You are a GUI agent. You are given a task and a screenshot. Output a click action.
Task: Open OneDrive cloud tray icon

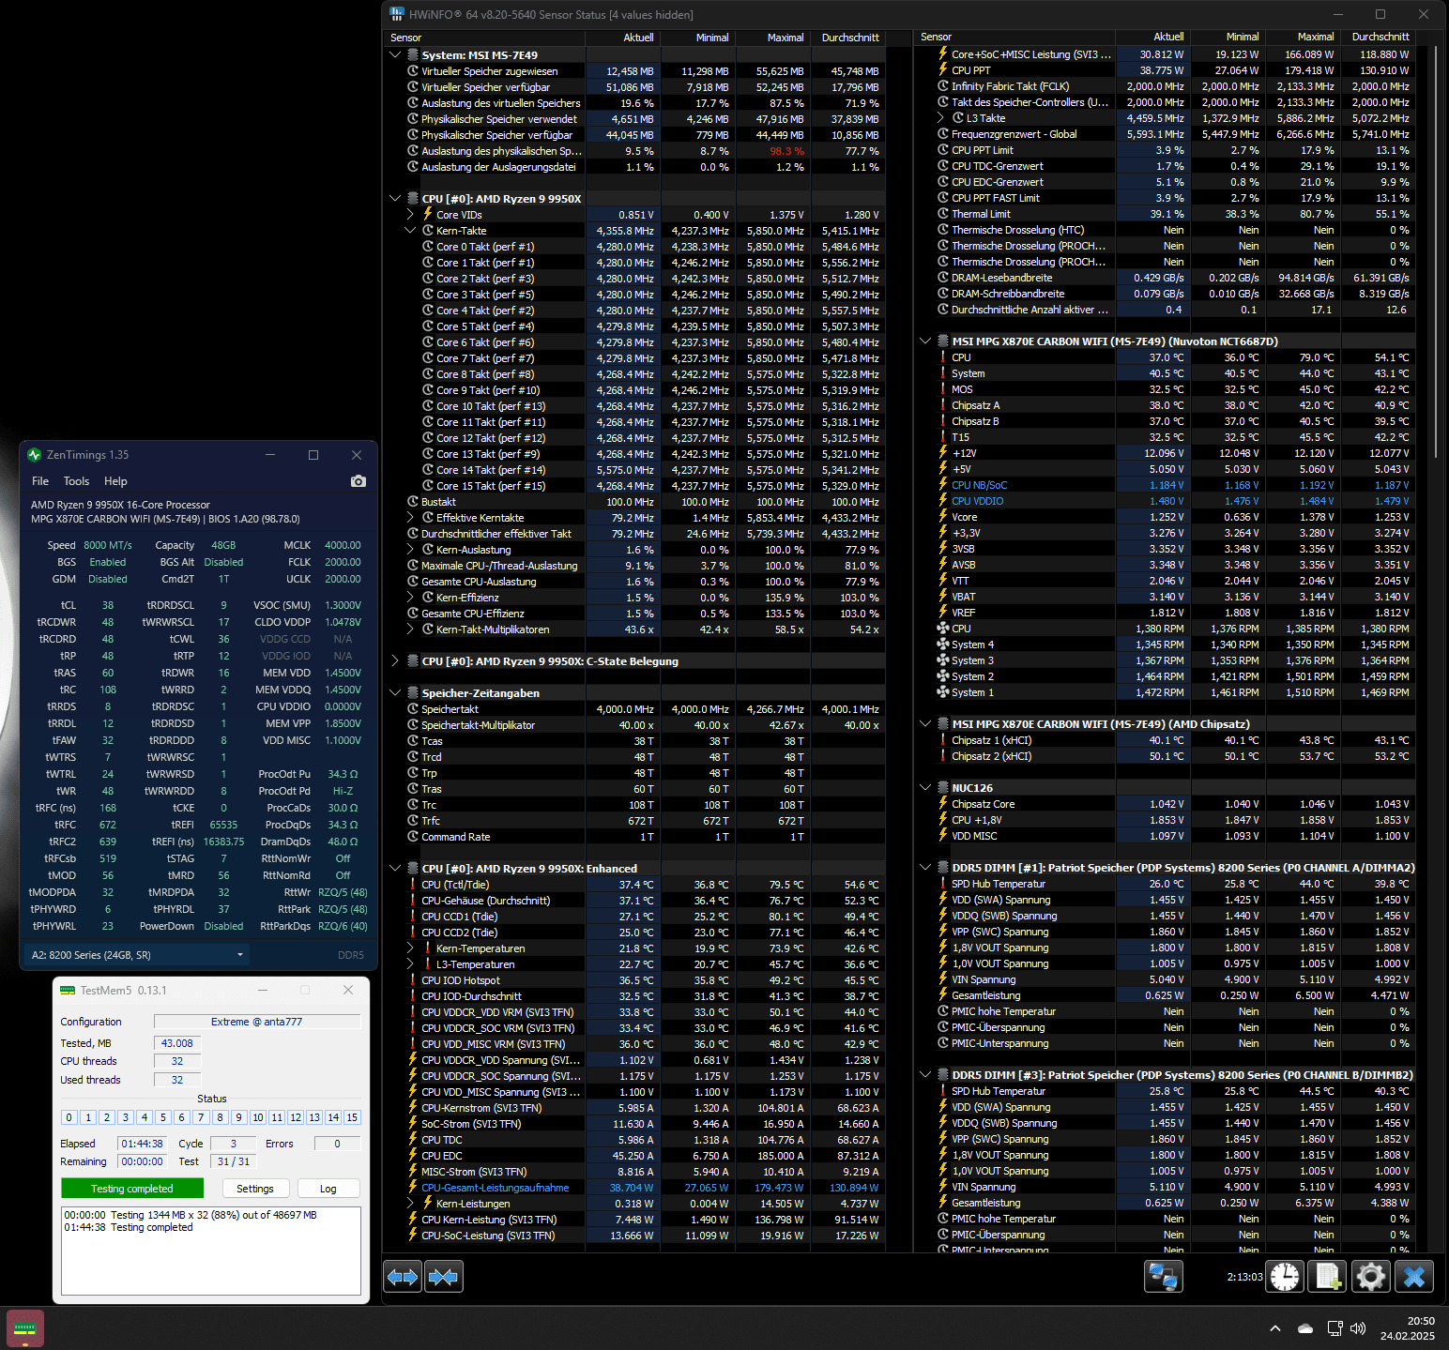(x=1304, y=1328)
